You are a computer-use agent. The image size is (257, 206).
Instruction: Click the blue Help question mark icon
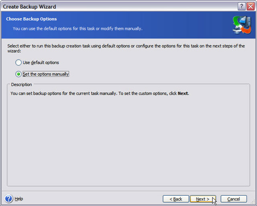pyautogui.click(x=9, y=199)
